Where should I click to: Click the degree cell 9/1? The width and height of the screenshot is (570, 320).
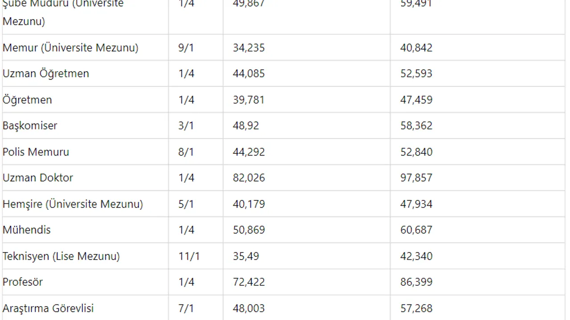(186, 48)
